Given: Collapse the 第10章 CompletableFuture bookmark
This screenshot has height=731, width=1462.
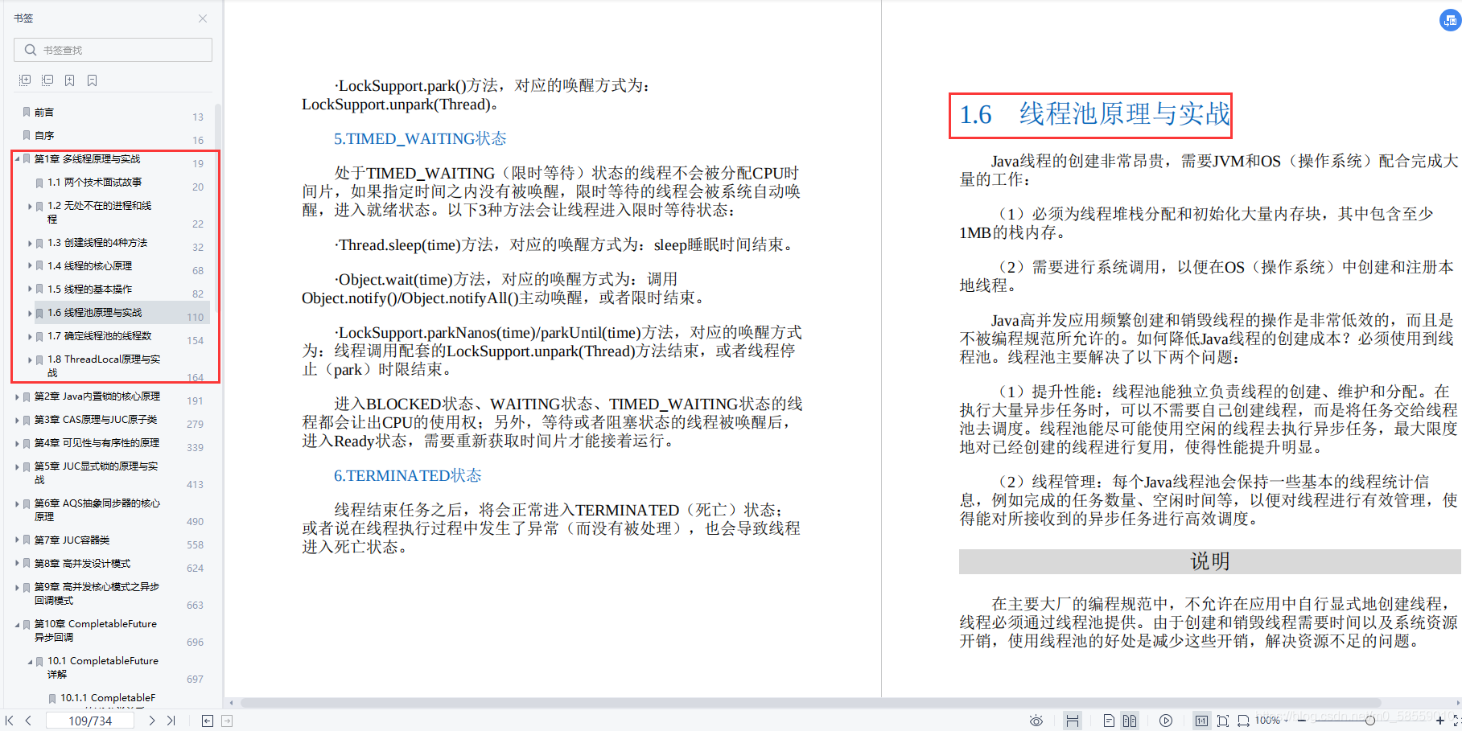Looking at the screenshot, I should coord(17,624).
